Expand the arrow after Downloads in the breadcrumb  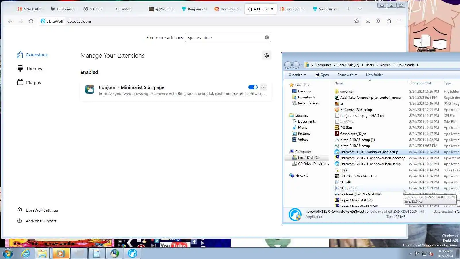pos(417,65)
